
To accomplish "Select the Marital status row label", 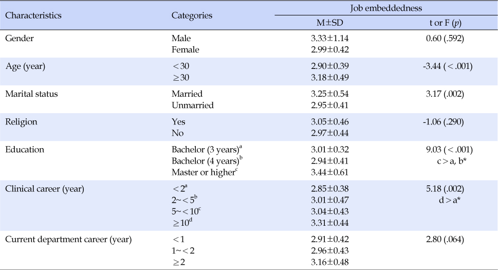I will pos(31,94).
